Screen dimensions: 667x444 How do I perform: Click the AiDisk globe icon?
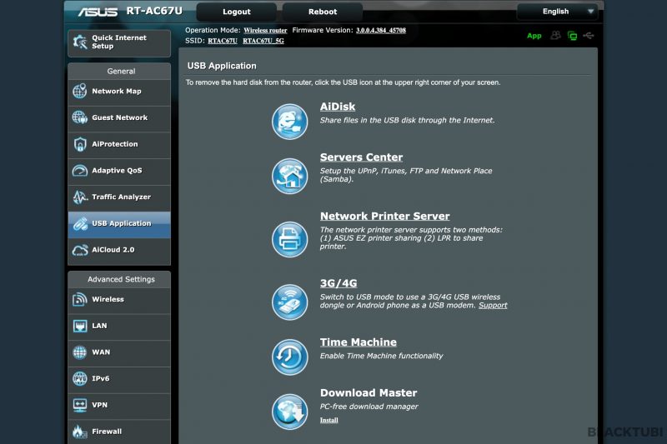pyautogui.click(x=289, y=122)
